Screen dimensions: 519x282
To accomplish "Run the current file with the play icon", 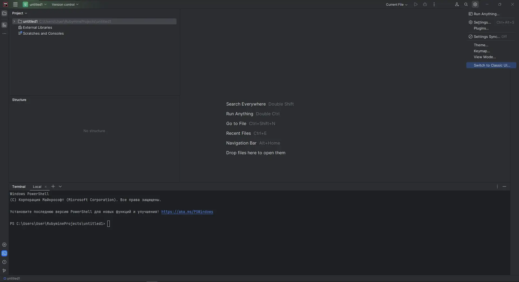I will (416, 4).
